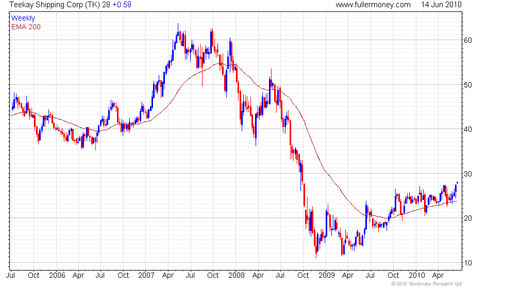Click the last price '28' in the title
This screenshot has width=505, height=288.
click(106, 5)
